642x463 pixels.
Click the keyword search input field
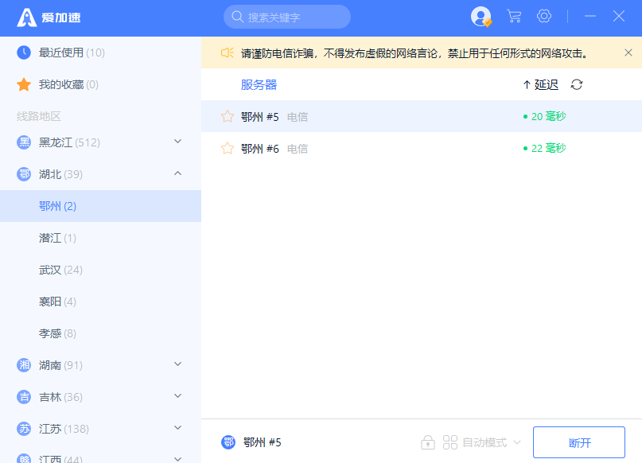[x=294, y=17]
